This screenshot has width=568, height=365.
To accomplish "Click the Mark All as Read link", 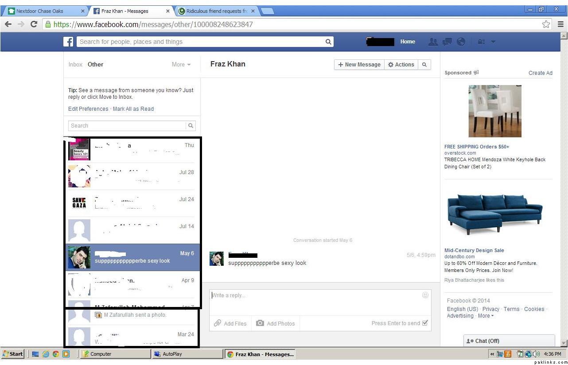I will [x=133, y=109].
